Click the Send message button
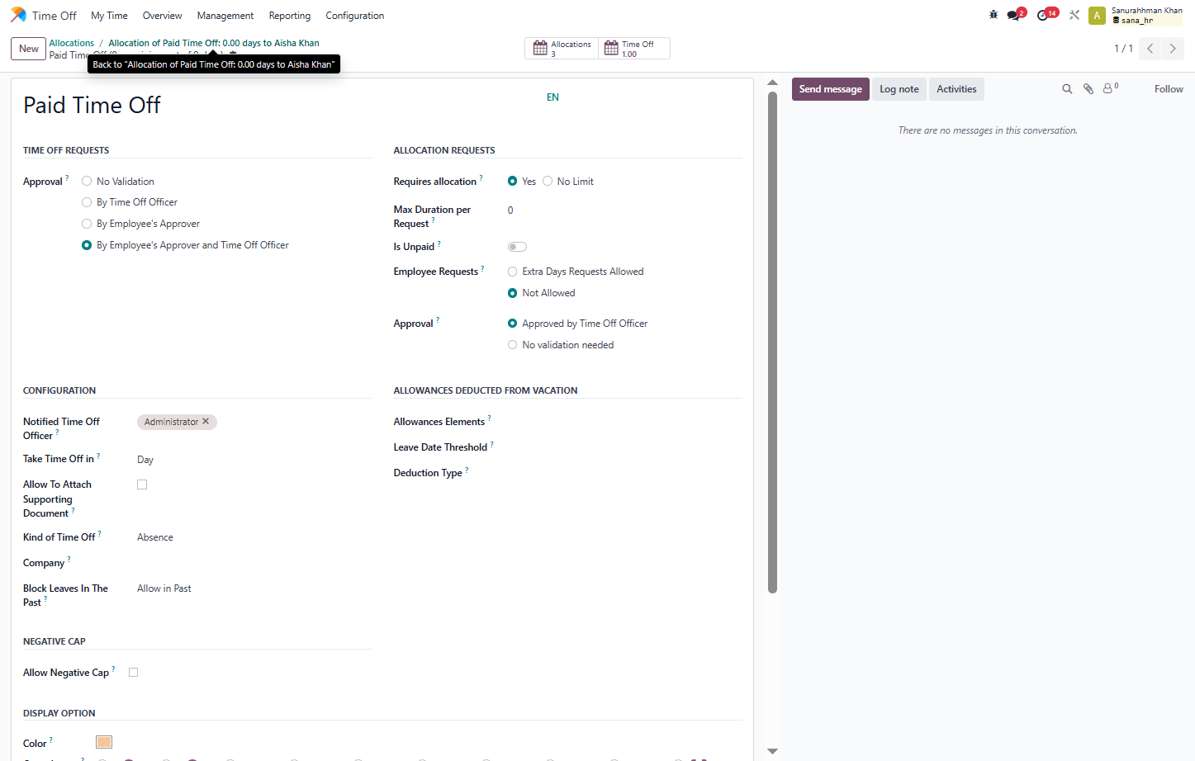 (830, 89)
